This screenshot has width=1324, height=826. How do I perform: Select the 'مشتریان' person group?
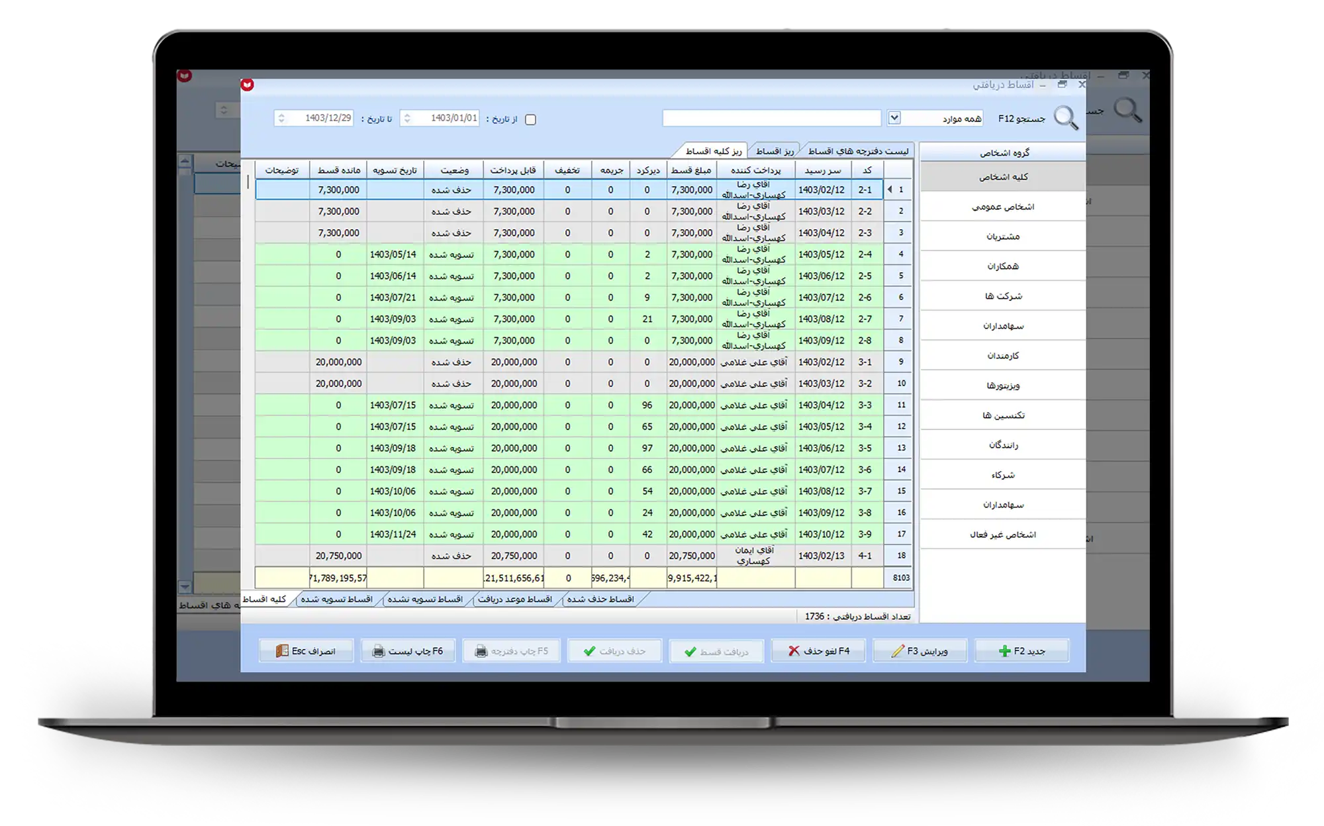tap(1003, 236)
